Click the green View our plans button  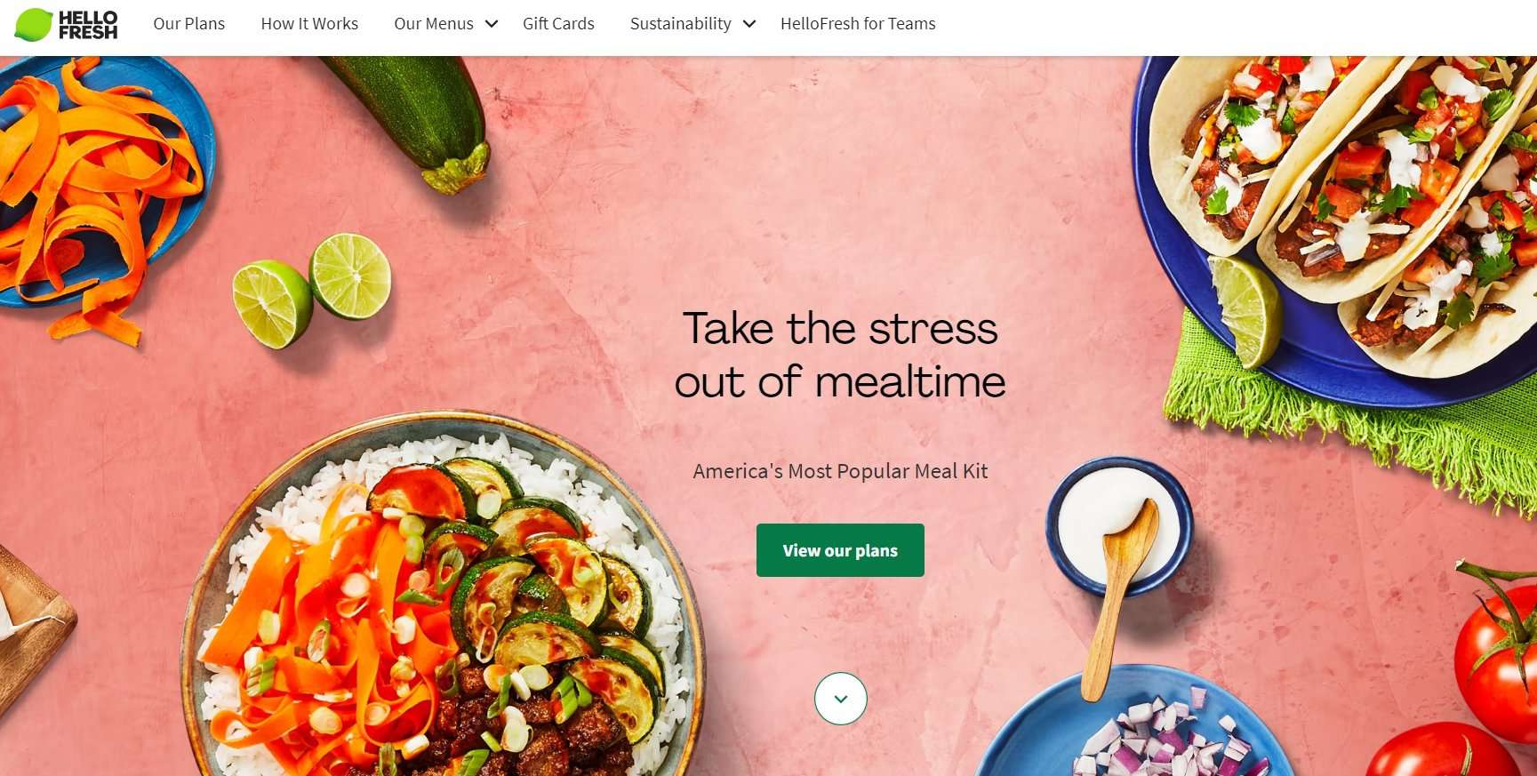pyautogui.click(x=840, y=550)
